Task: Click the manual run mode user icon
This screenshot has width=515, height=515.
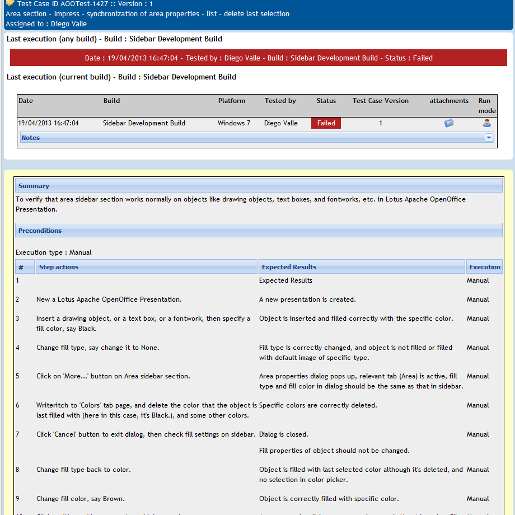Action: pos(487,123)
